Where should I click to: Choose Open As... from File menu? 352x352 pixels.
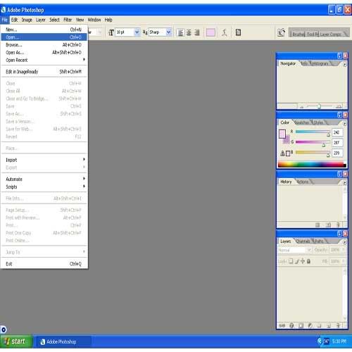pos(44,53)
